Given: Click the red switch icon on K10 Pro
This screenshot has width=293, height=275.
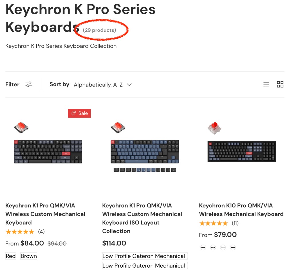Looking at the screenshot, I should [215, 128].
